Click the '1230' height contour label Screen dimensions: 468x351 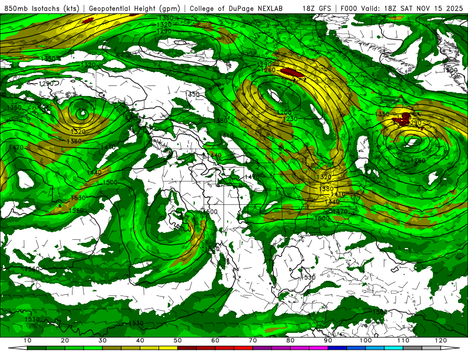(x=290, y=119)
